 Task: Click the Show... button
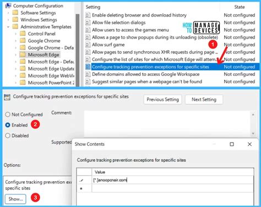15,199
